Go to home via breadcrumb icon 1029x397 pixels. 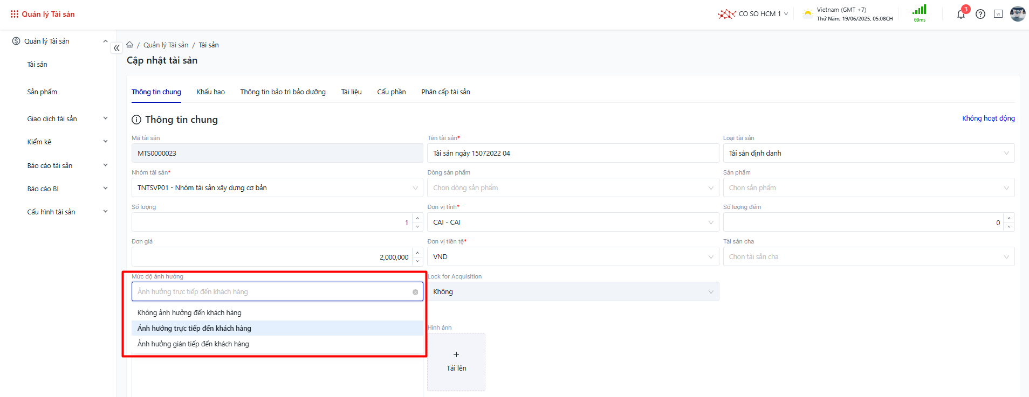(x=130, y=45)
